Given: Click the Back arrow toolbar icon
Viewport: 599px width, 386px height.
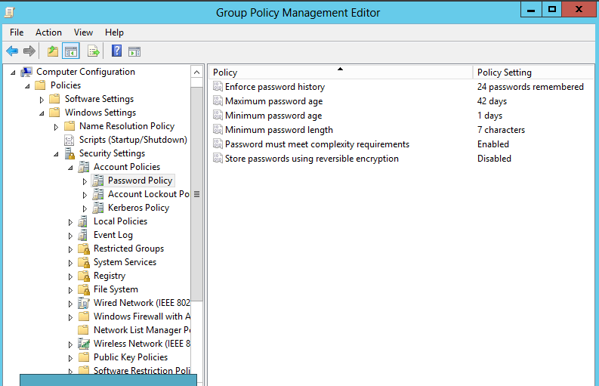Looking at the screenshot, I should click(12, 51).
